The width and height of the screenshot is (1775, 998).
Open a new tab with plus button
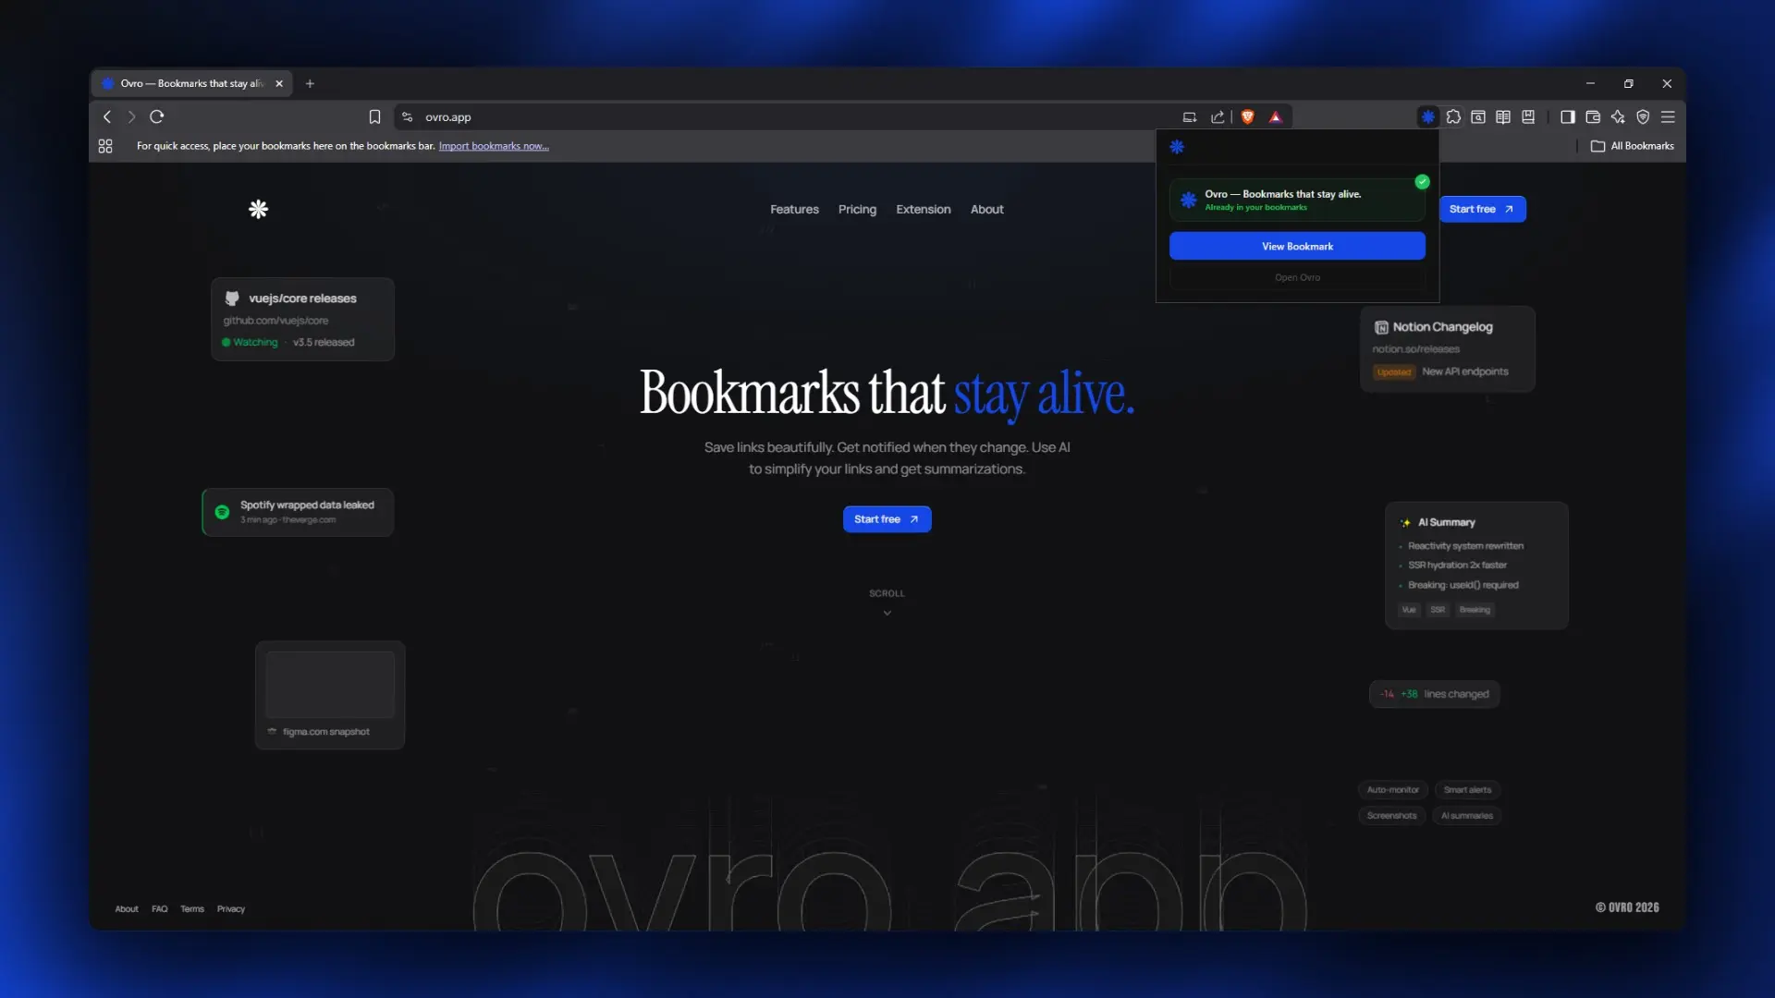pyautogui.click(x=310, y=83)
